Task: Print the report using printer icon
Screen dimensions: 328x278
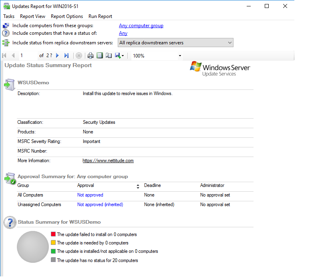Action: click(x=91, y=56)
